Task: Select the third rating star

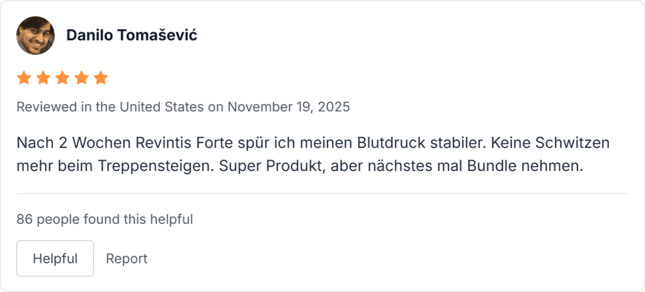Action: click(x=62, y=78)
